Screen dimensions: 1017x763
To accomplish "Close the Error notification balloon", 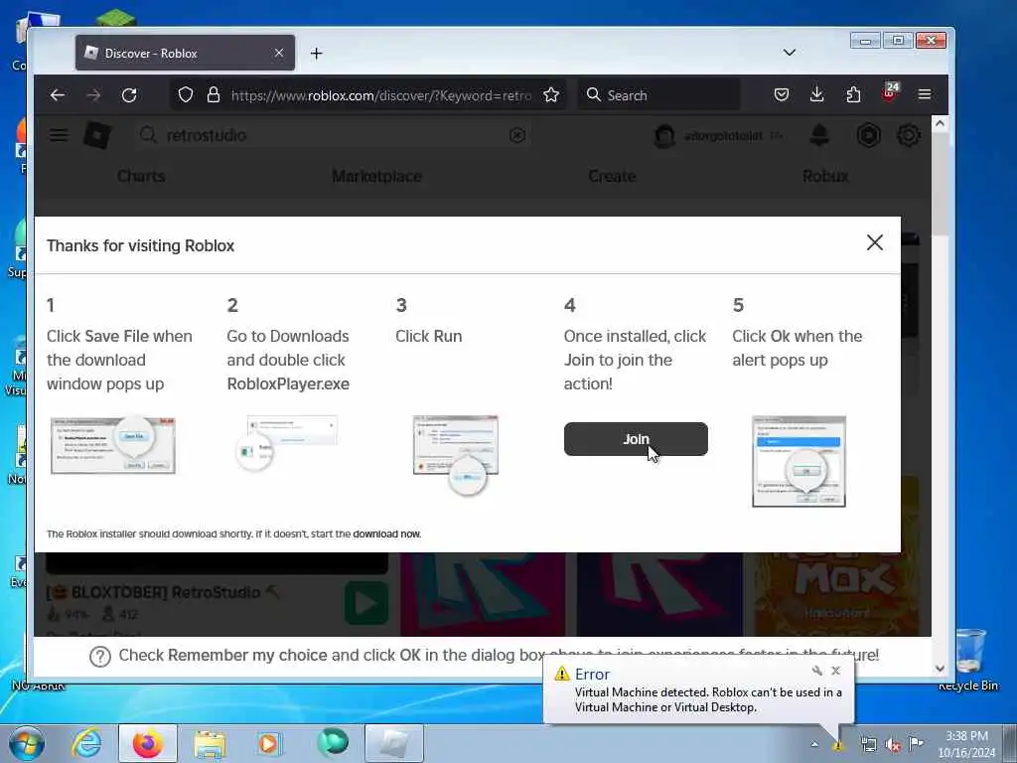I will [x=836, y=671].
